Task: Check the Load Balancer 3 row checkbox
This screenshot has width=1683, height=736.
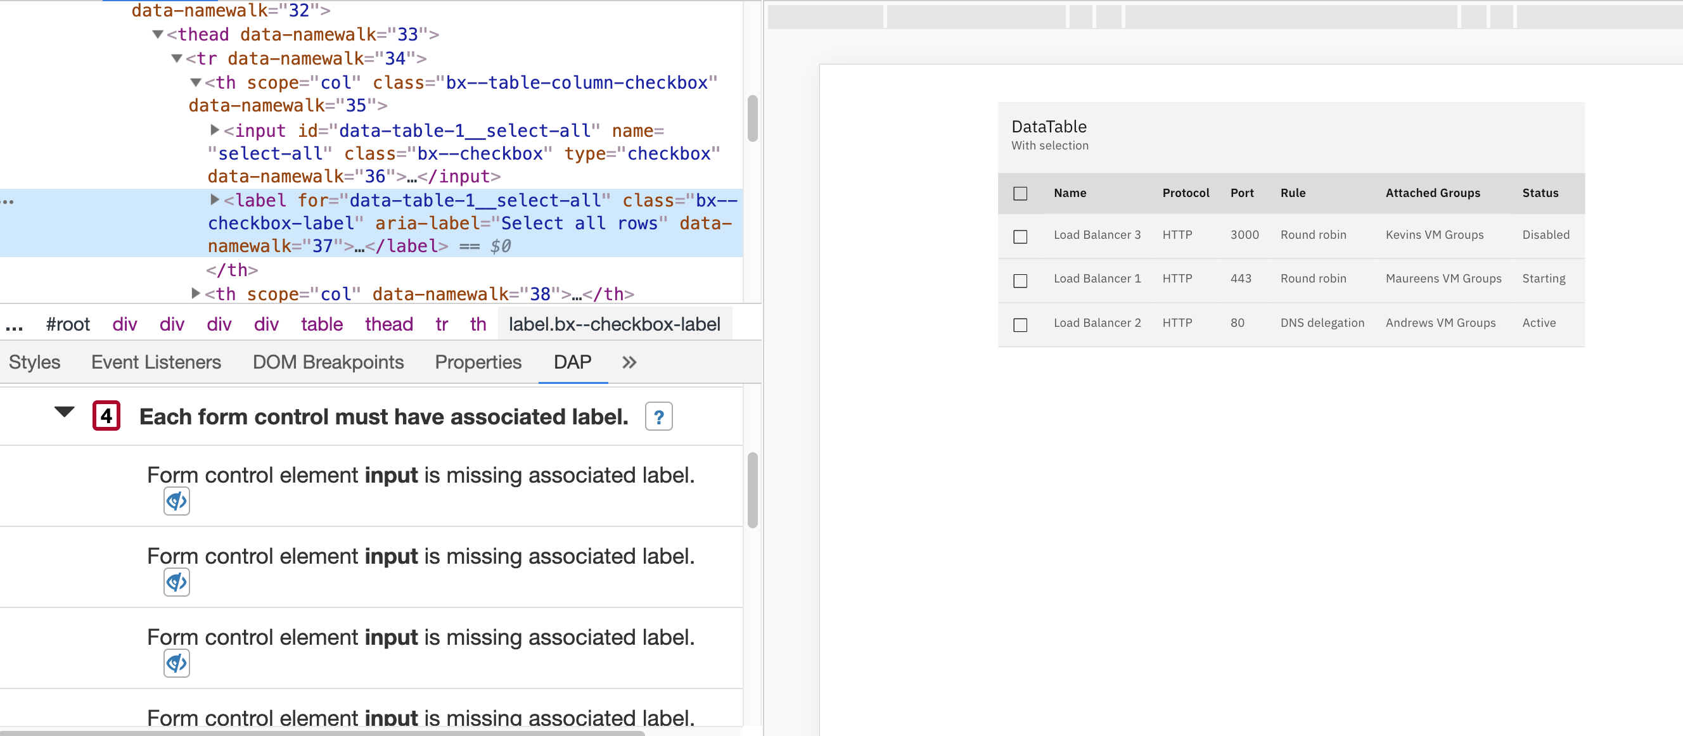Action: 1020,236
